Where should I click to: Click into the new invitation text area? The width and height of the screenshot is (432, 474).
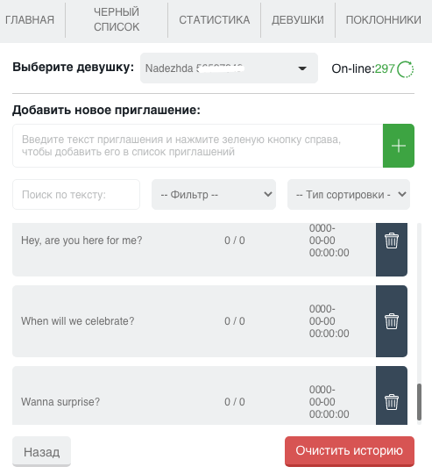click(197, 146)
